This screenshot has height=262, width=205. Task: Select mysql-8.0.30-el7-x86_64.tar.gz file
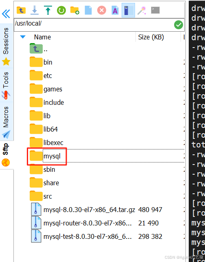click(x=83, y=210)
